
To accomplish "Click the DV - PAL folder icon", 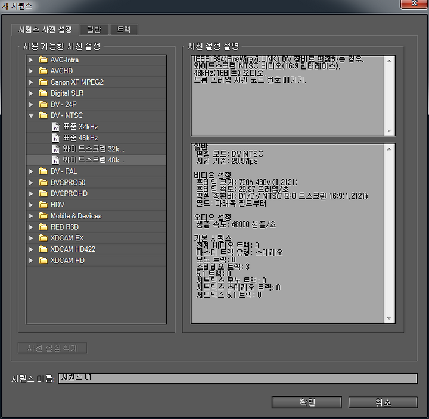I will 43,171.
